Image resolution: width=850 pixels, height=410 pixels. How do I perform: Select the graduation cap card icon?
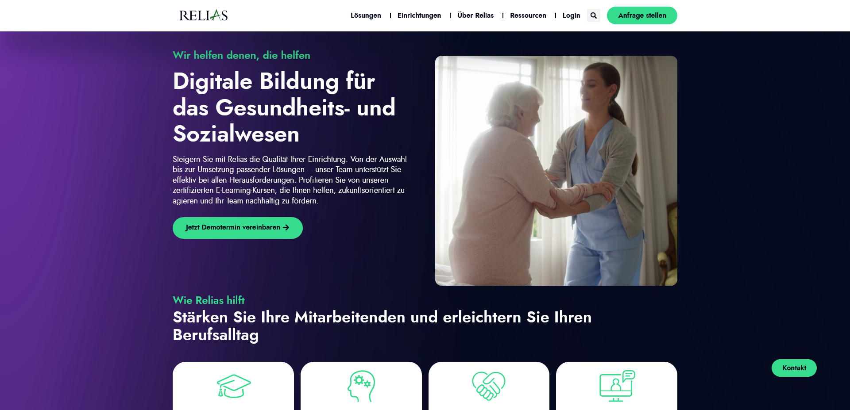click(x=234, y=386)
